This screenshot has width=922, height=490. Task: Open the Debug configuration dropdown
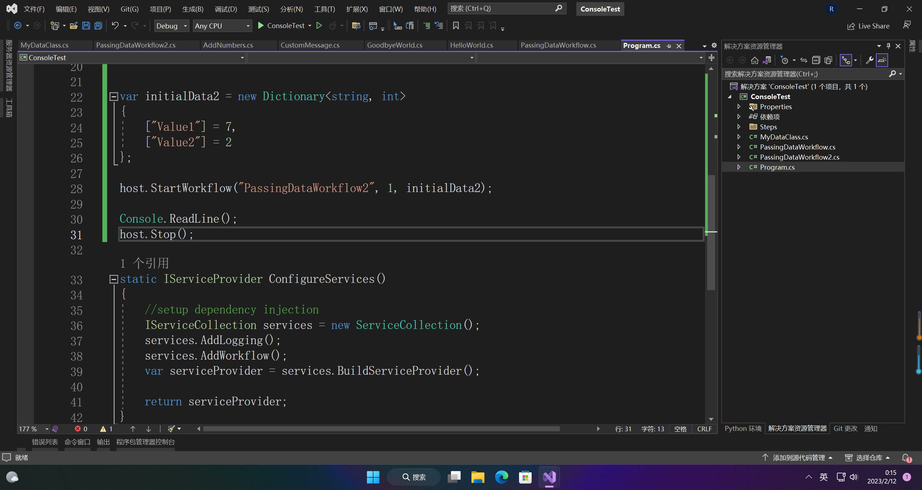tap(172, 26)
